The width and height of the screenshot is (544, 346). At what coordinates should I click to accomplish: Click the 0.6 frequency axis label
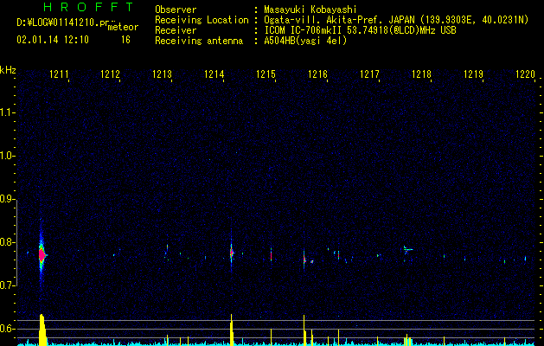(8, 329)
